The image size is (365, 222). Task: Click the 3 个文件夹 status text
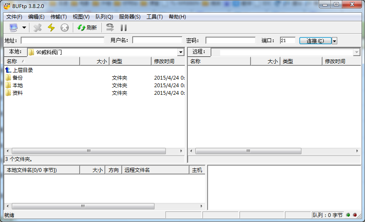click(19, 159)
